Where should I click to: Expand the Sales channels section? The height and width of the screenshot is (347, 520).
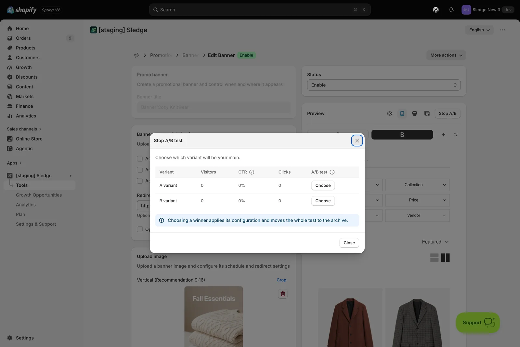click(24, 129)
